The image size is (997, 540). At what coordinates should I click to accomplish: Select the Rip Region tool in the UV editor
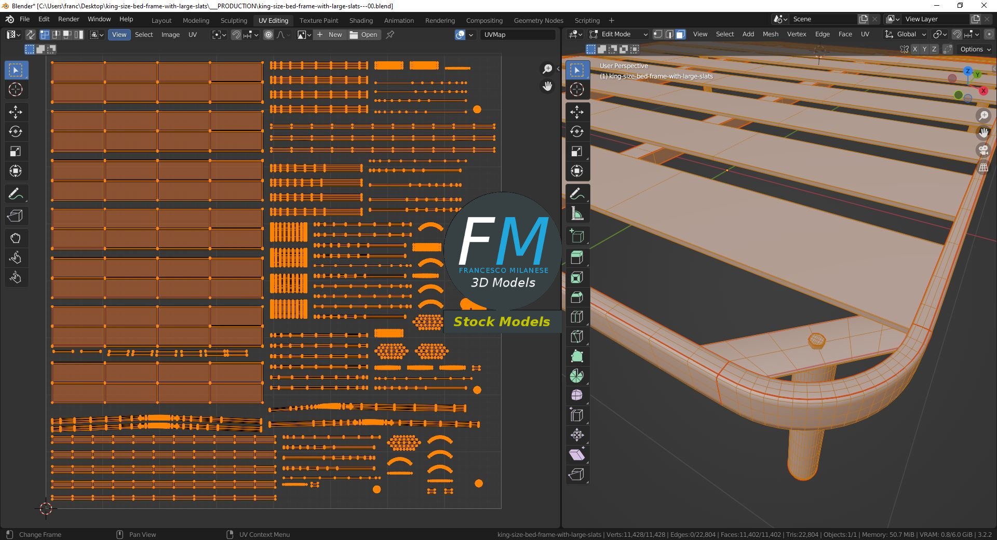click(x=16, y=216)
